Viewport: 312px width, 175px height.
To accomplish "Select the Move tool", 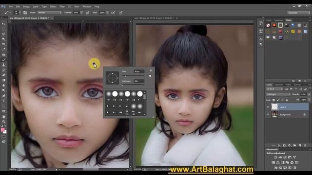I will click(x=3, y=24).
